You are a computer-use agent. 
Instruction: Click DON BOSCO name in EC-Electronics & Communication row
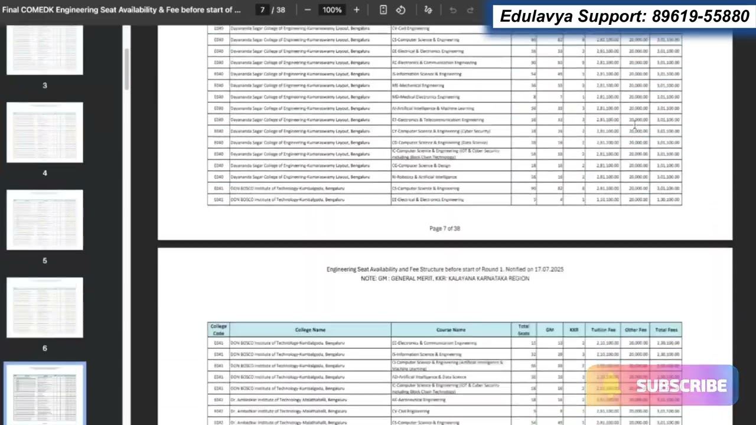(x=287, y=343)
